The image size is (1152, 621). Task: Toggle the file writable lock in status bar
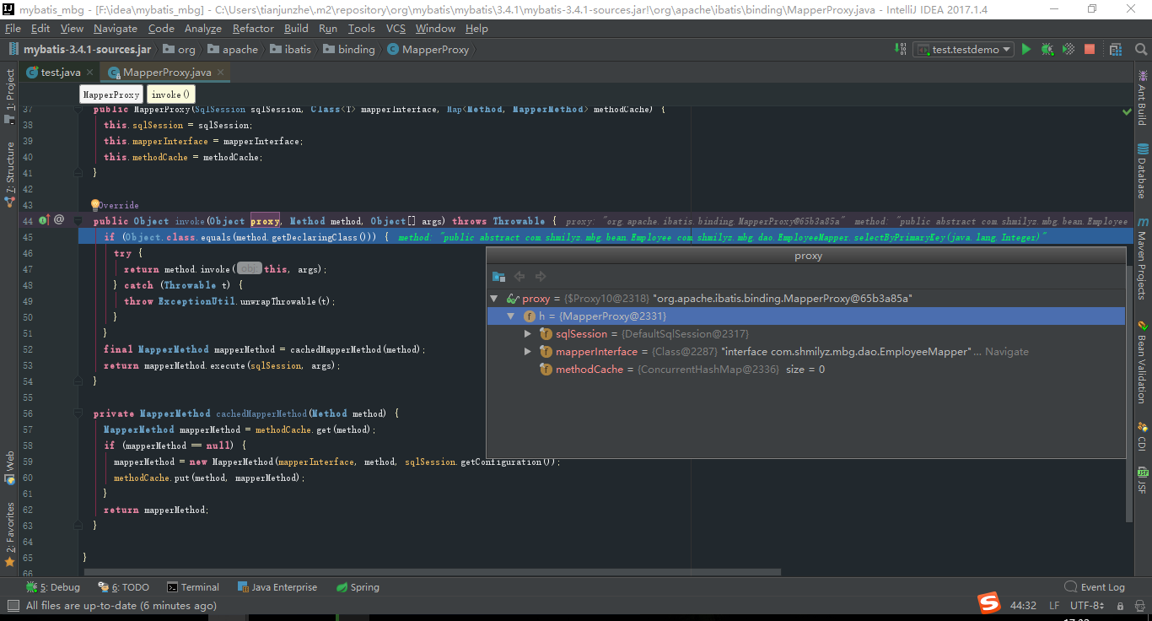[x=1120, y=605]
